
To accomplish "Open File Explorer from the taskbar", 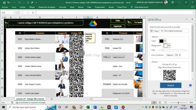I will click(102, 107).
